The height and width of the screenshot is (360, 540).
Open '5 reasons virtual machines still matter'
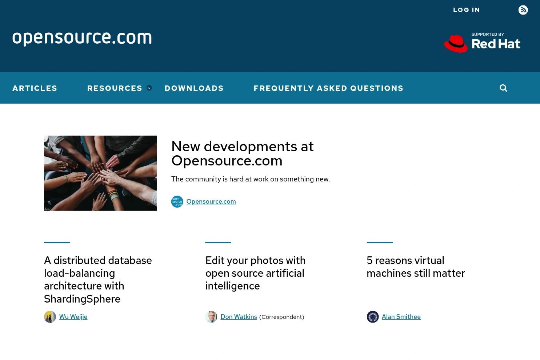[416, 267]
